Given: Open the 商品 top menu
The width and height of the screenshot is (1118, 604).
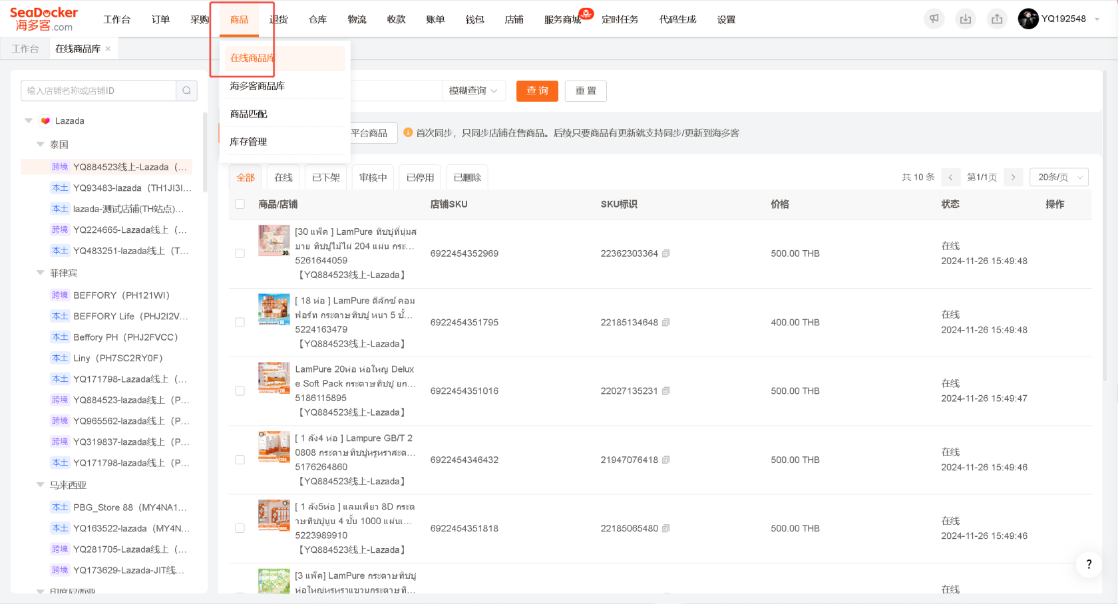Looking at the screenshot, I should 240,19.
